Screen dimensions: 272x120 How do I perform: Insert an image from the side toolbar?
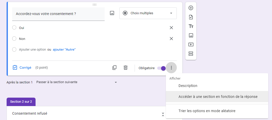coord(191,35)
